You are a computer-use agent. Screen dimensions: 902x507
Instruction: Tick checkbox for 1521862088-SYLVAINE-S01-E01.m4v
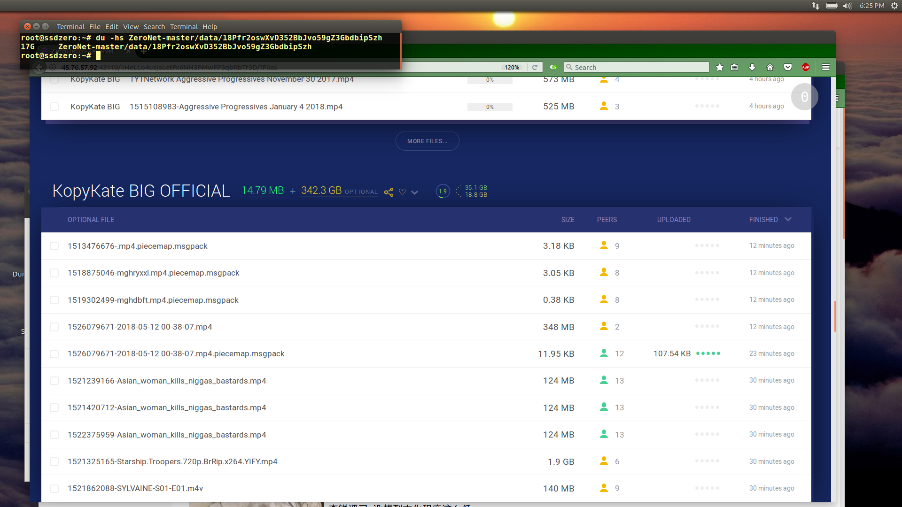(54, 488)
